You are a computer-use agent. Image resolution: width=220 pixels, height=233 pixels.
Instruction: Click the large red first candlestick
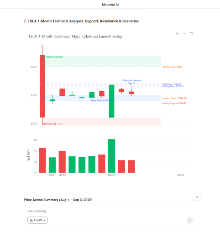pos(42,86)
